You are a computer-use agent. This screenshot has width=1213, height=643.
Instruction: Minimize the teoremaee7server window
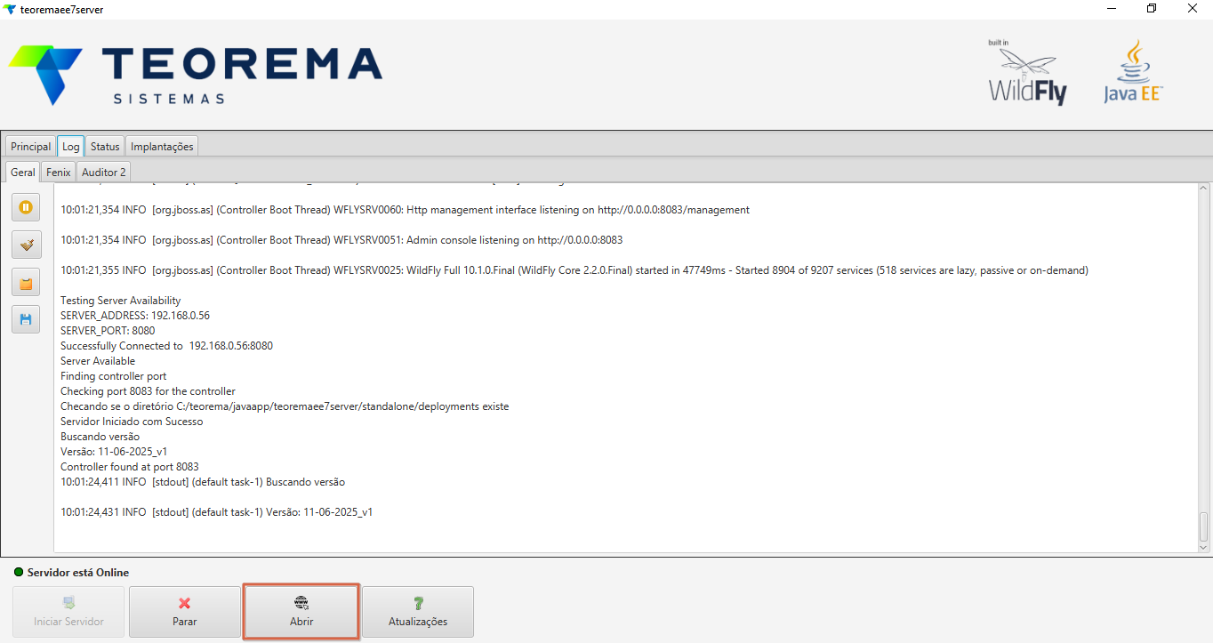1111,9
